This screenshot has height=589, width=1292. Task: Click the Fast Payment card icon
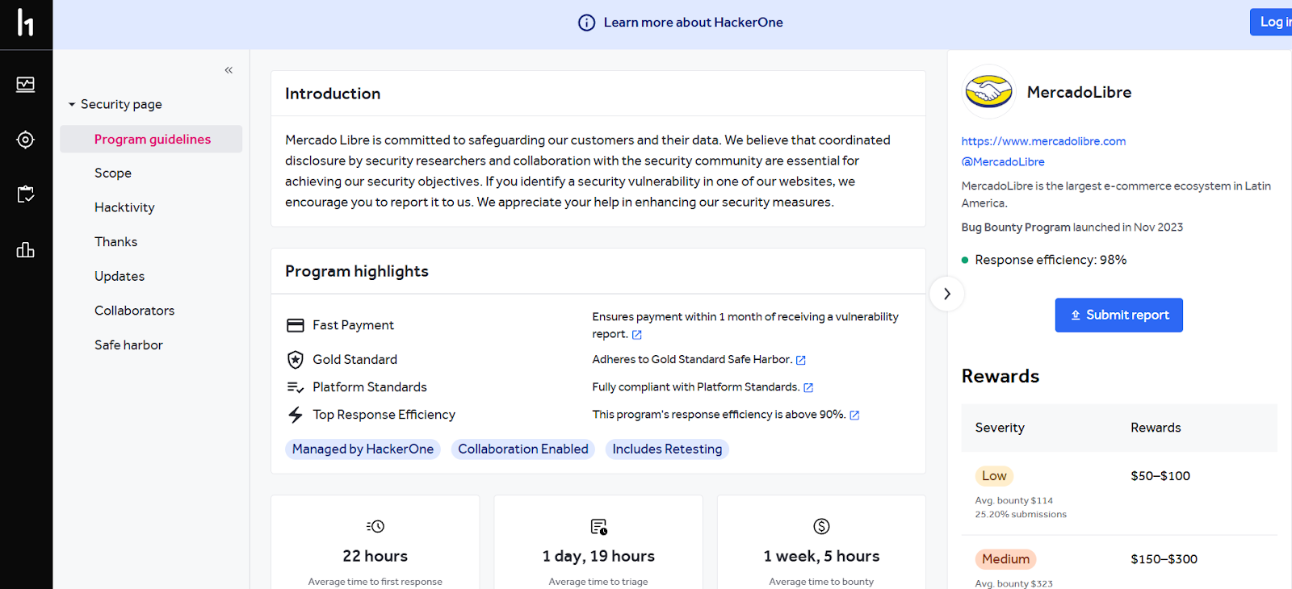pos(296,325)
